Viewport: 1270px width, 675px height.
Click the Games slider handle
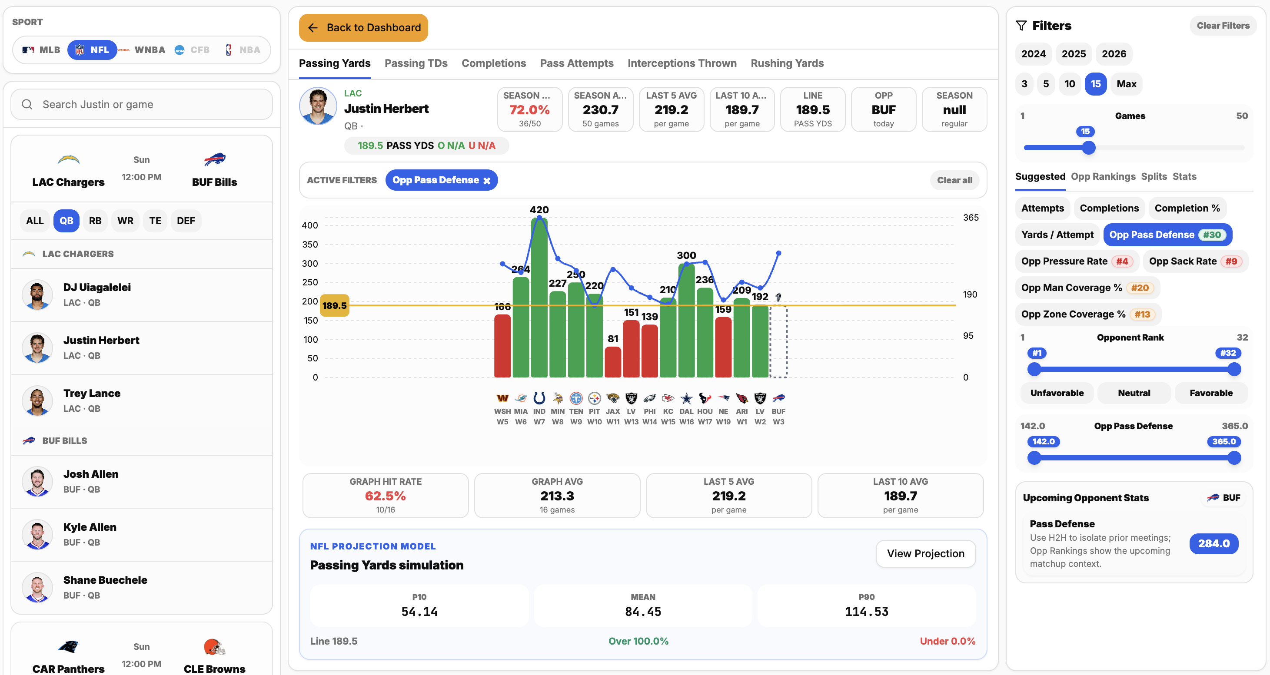click(1089, 147)
